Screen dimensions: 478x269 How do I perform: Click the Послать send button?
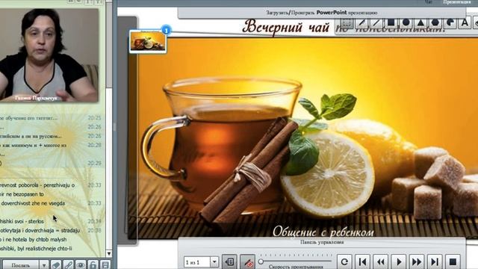[x=21, y=265]
